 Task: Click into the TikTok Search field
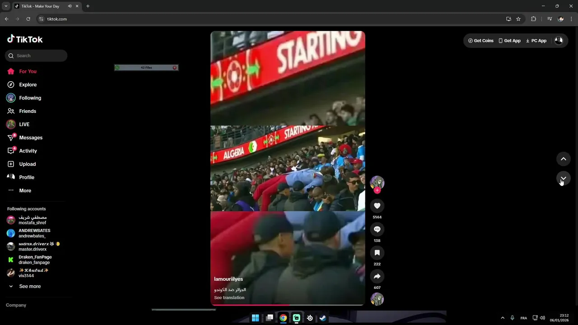click(x=36, y=56)
